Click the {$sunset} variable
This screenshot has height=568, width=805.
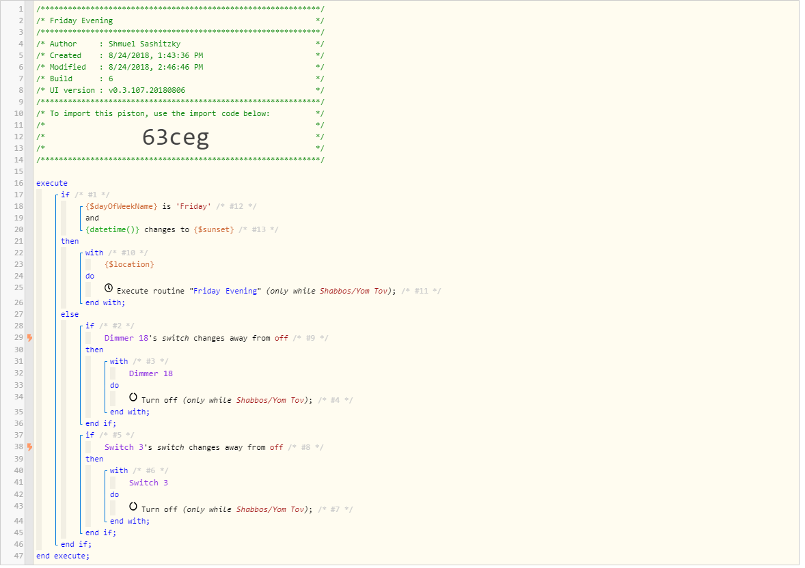click(214, 230)
